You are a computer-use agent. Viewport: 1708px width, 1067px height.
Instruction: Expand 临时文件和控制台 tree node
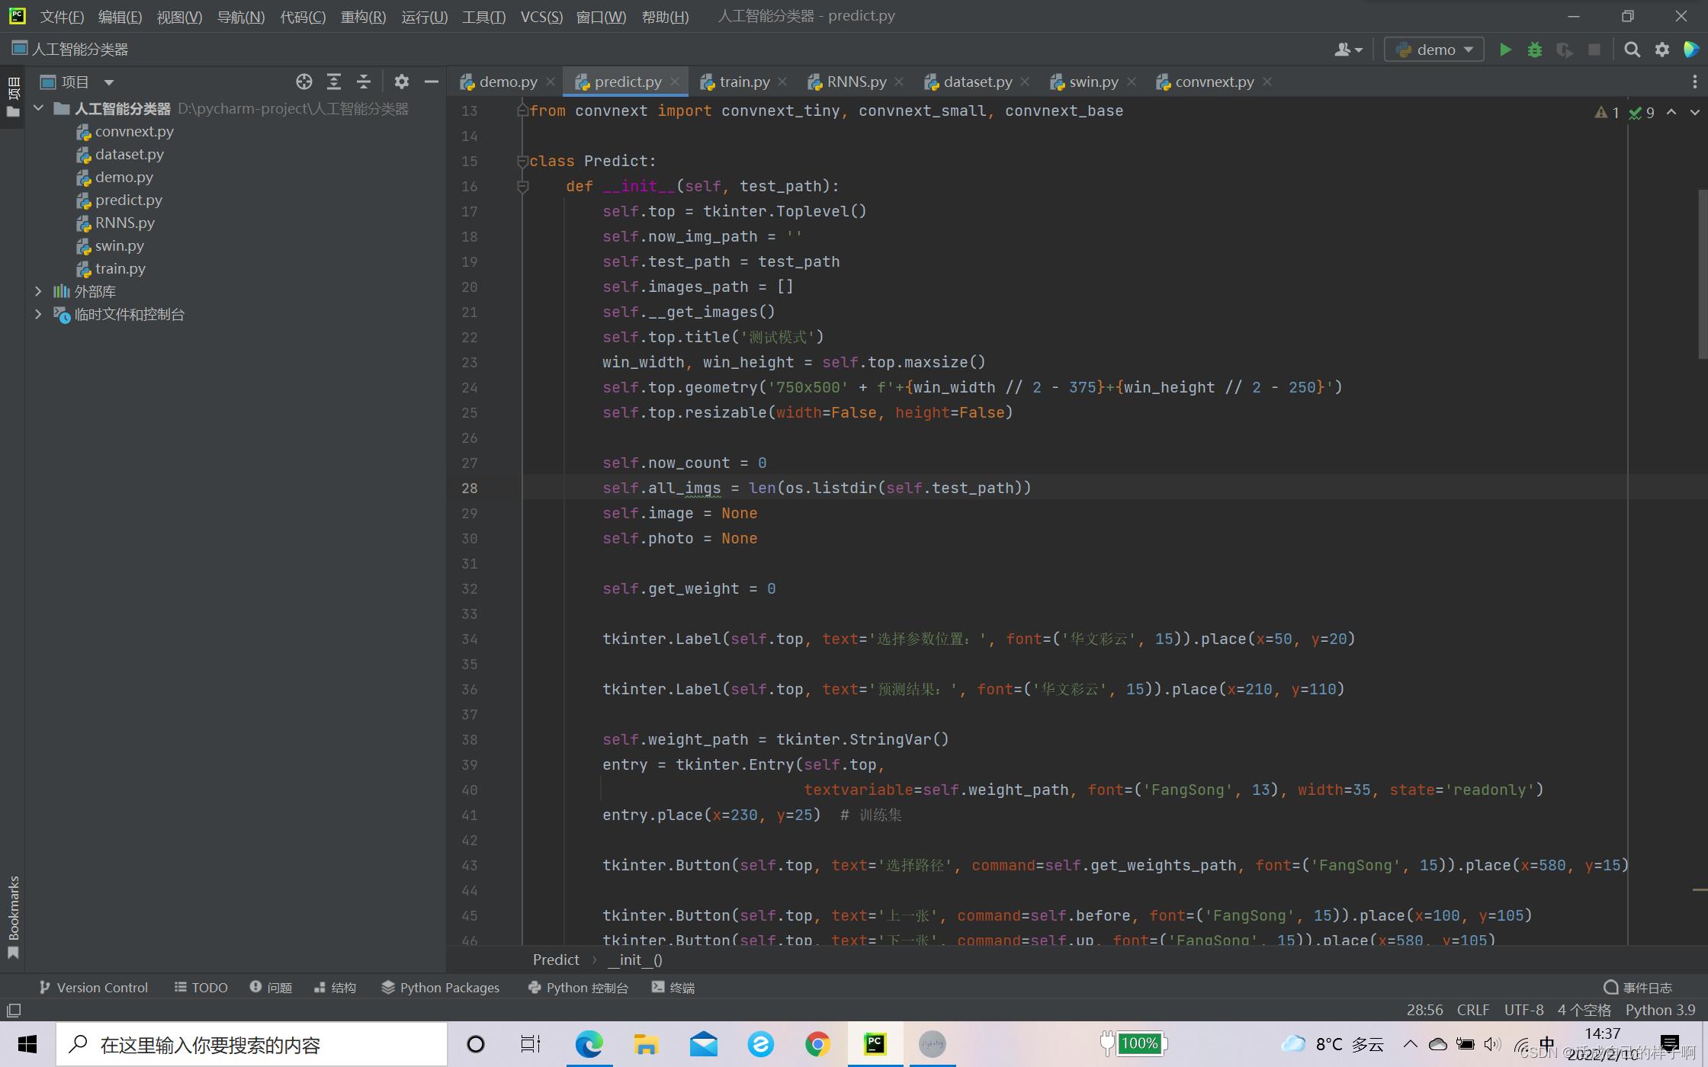pyautogui.click(x=38, y=314)
